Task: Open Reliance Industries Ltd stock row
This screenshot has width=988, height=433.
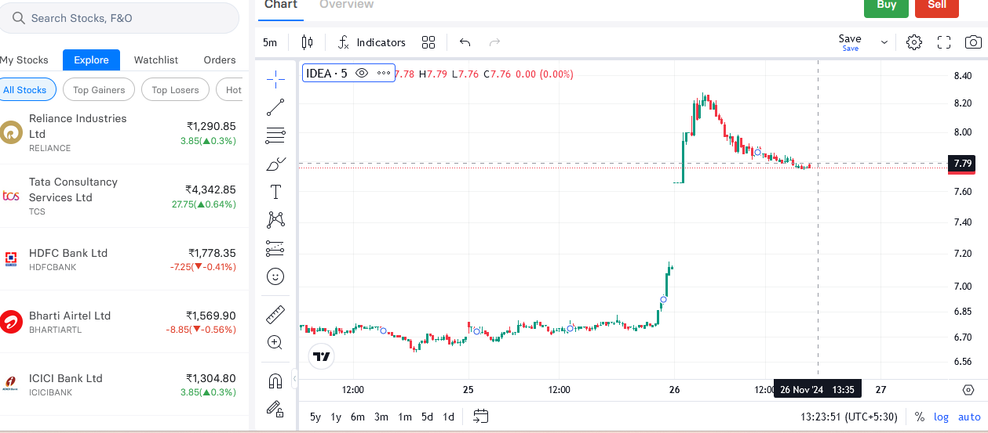Action: point(124,133)
